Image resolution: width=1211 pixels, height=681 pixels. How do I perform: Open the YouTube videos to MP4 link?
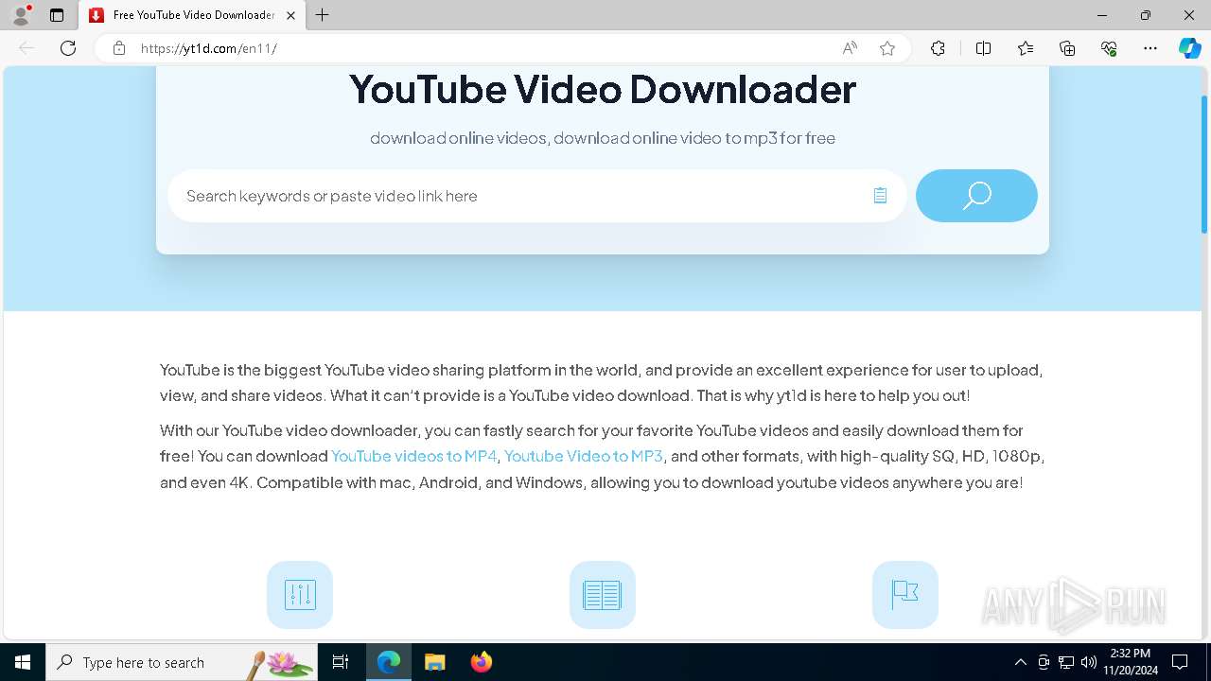point(413,456)
